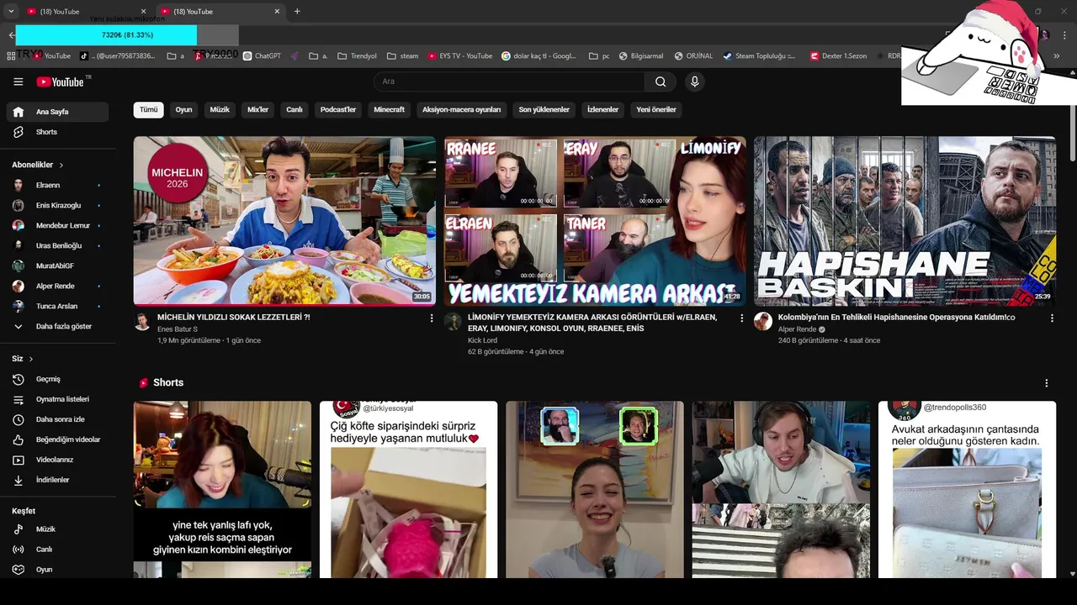Click Alper Rende avatar under Hapishane video
Image resolution: width=1077 pixels, height=605 pixels.
[x=763, y=322]
